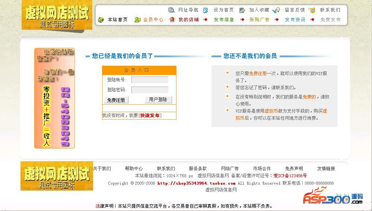The width and height of the screenshot is (372, 211).
Task: Open 联系我们 in the top navigation
Action: (330, 10)
